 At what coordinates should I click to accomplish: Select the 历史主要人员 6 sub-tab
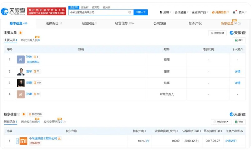[x=30, y=40]
